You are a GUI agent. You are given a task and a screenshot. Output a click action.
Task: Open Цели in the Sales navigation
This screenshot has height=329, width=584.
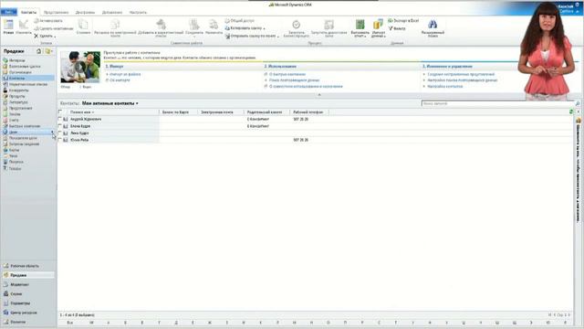(14, 132)
